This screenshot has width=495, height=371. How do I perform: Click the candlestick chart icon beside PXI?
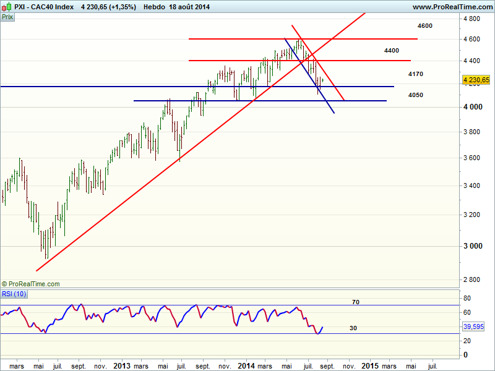pyautogui.click(x=6, y=7)
